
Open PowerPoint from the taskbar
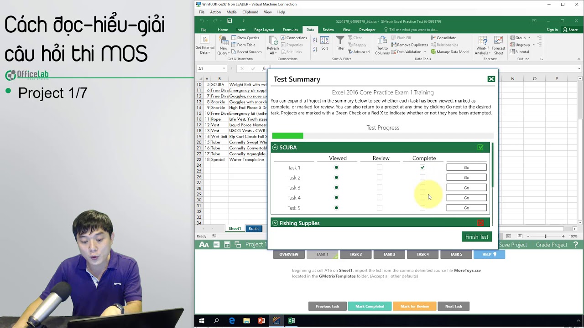tap(261, 321)
